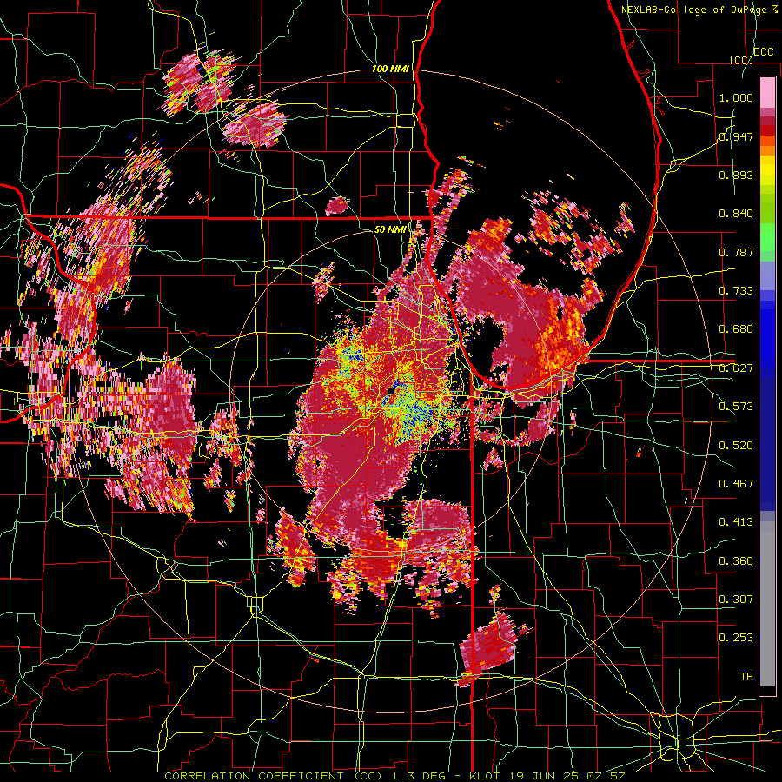Select the 0.253 legend value
Screen dimensions: 782x782
[x=736, y=638]
